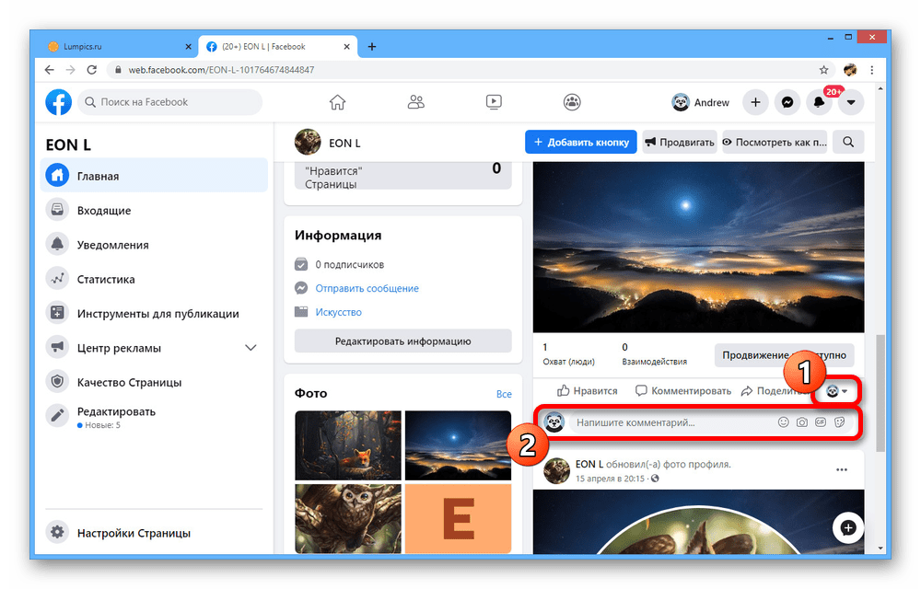Open Входящие in the sidebar
921x589 pixels.
point(154,210)
